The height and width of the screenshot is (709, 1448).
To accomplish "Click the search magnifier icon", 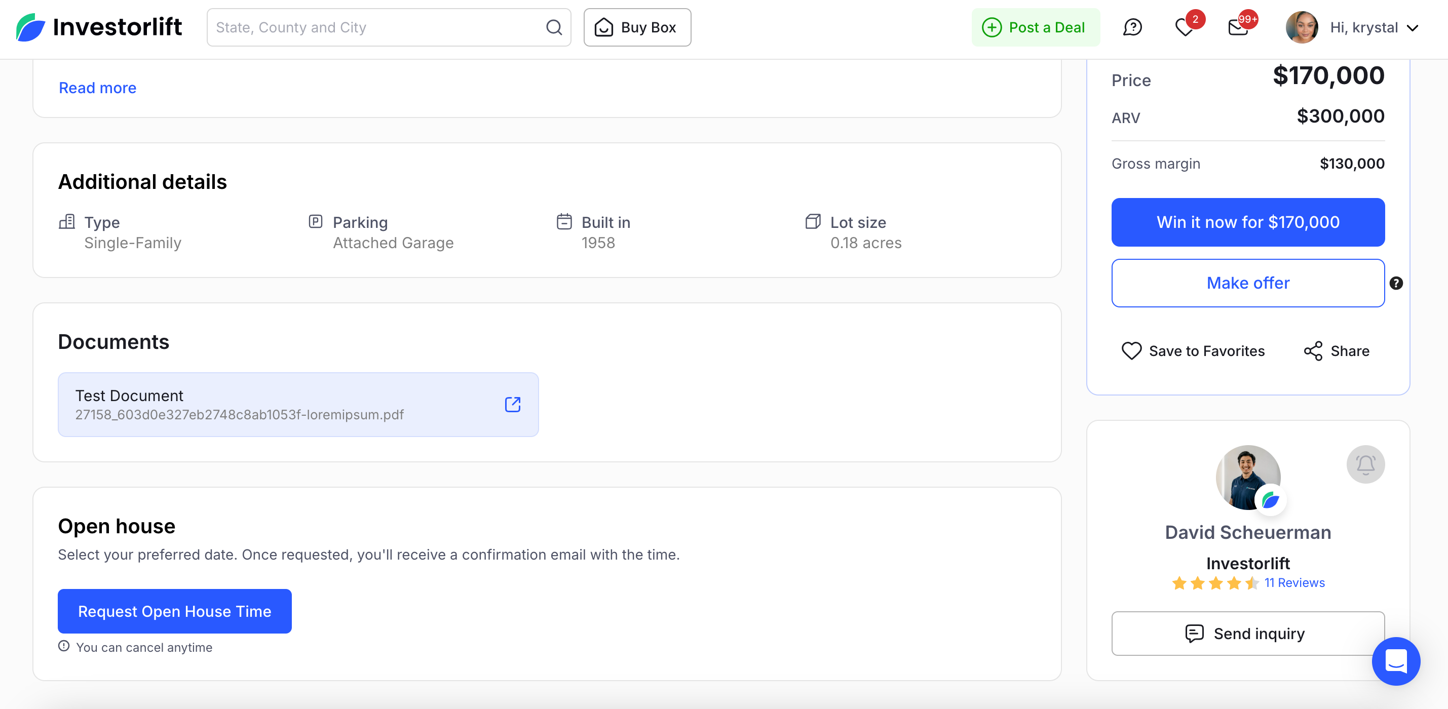I will [x=554, y=27].
